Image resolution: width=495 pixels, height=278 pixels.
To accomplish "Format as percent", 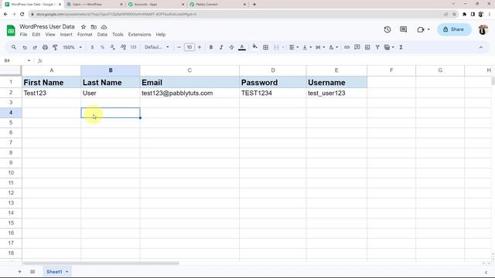I will click(x=102, y=47).
